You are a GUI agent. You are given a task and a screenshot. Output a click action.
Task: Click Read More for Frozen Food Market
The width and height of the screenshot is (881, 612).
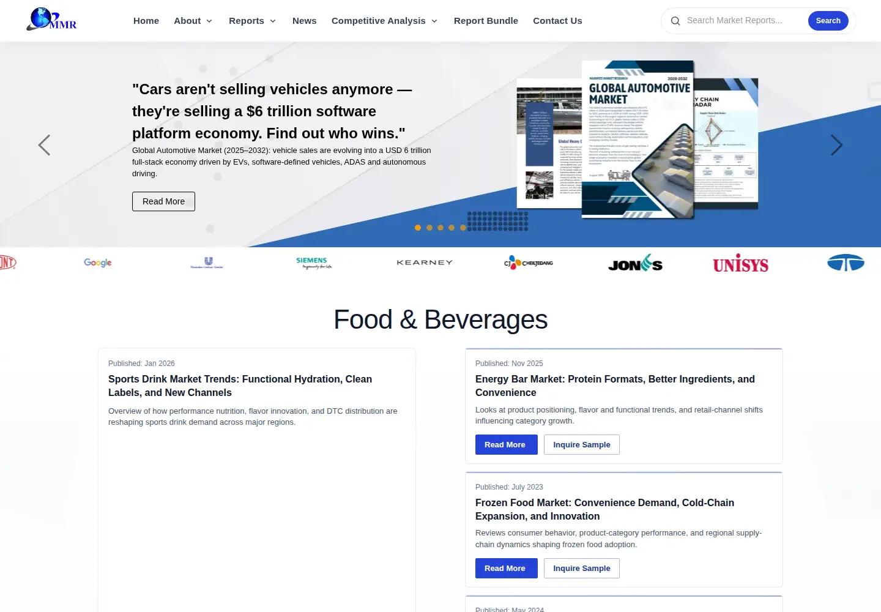click(506, 569)
